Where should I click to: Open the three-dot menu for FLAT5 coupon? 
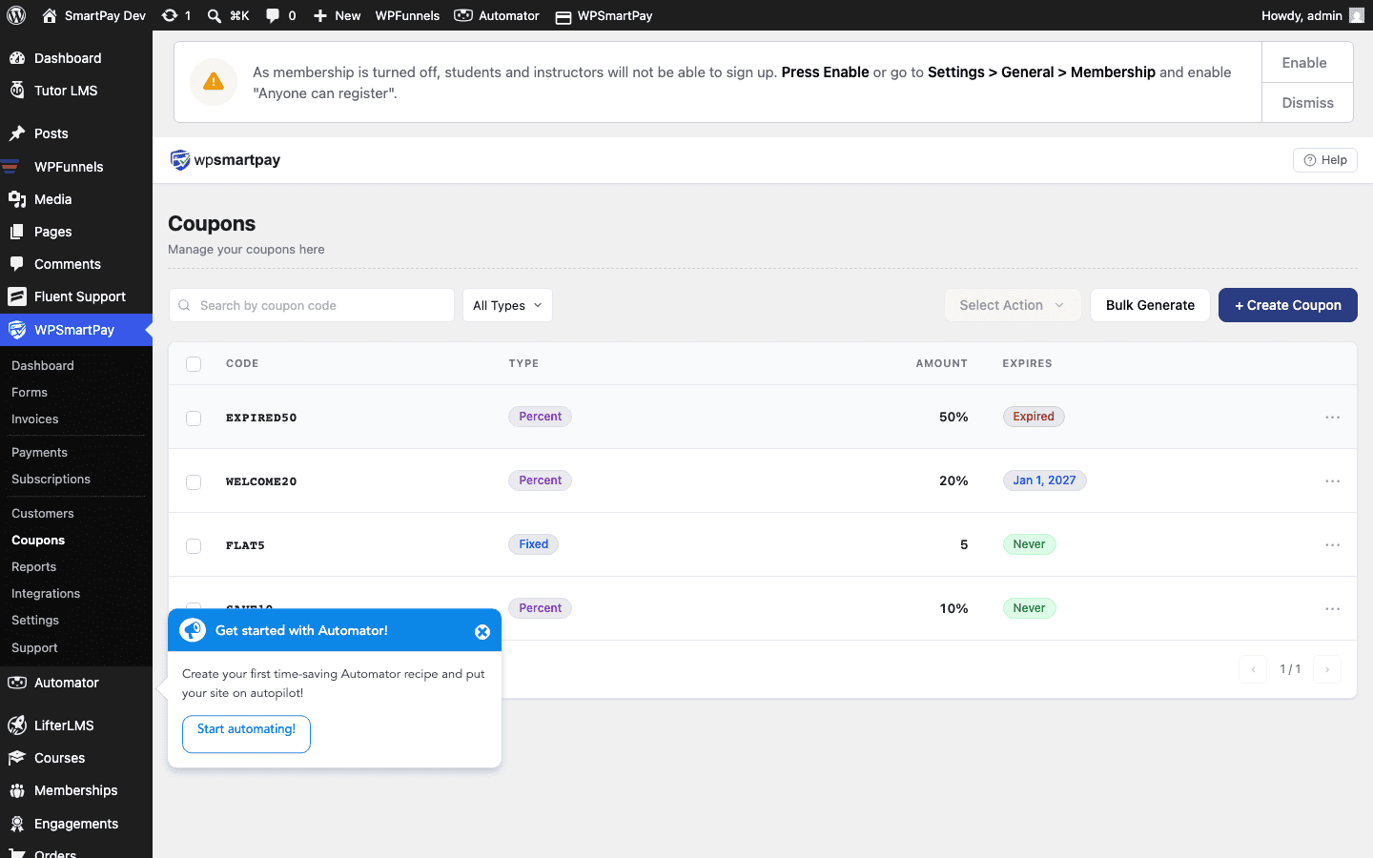tap(1332, 545)
